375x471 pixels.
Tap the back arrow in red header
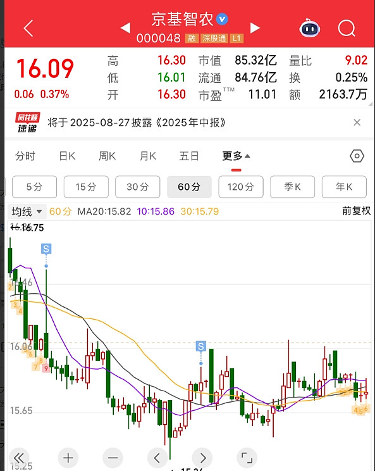(28, 28)
